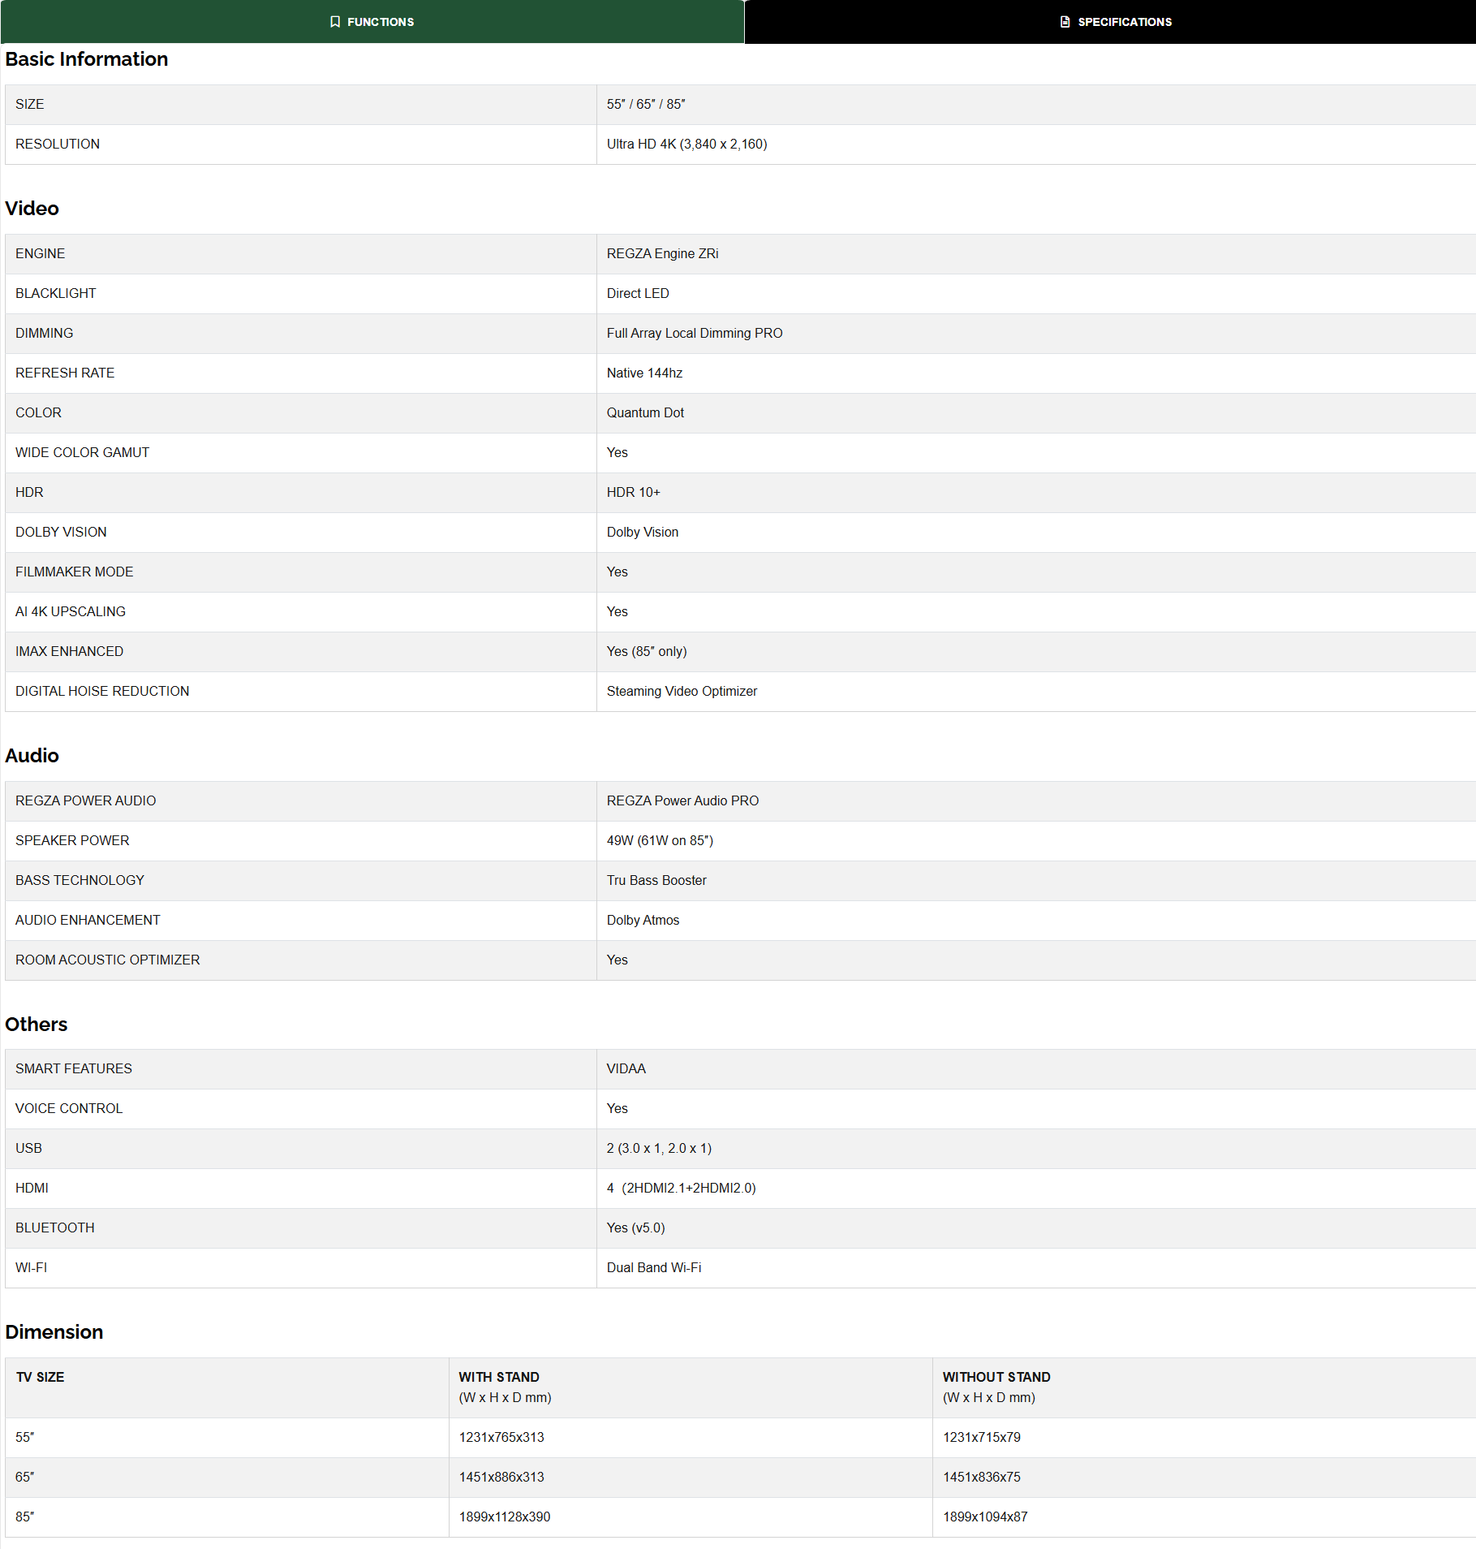
Task: Select 'Ultra HD 4K (3,840 x 2,160)' text
Action: pyautogui.click(x=686, y=144)
